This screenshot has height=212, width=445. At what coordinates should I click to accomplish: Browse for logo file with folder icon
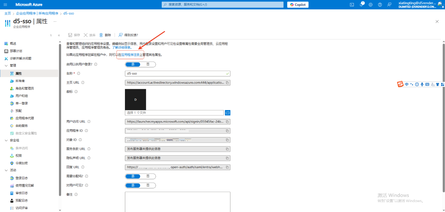[228, 113]
